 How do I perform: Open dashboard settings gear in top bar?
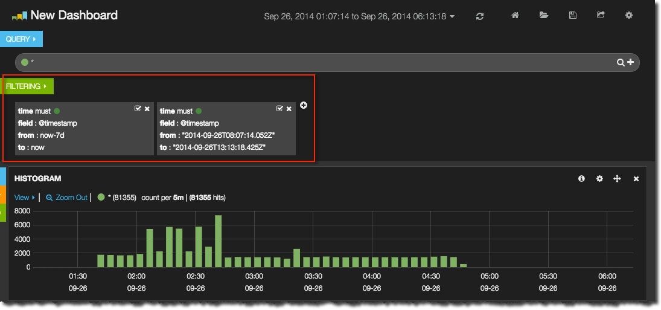click(x=629, y=16)
